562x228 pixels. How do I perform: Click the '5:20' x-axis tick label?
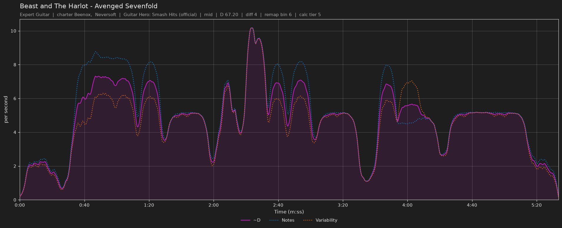[x=537, y=205]
